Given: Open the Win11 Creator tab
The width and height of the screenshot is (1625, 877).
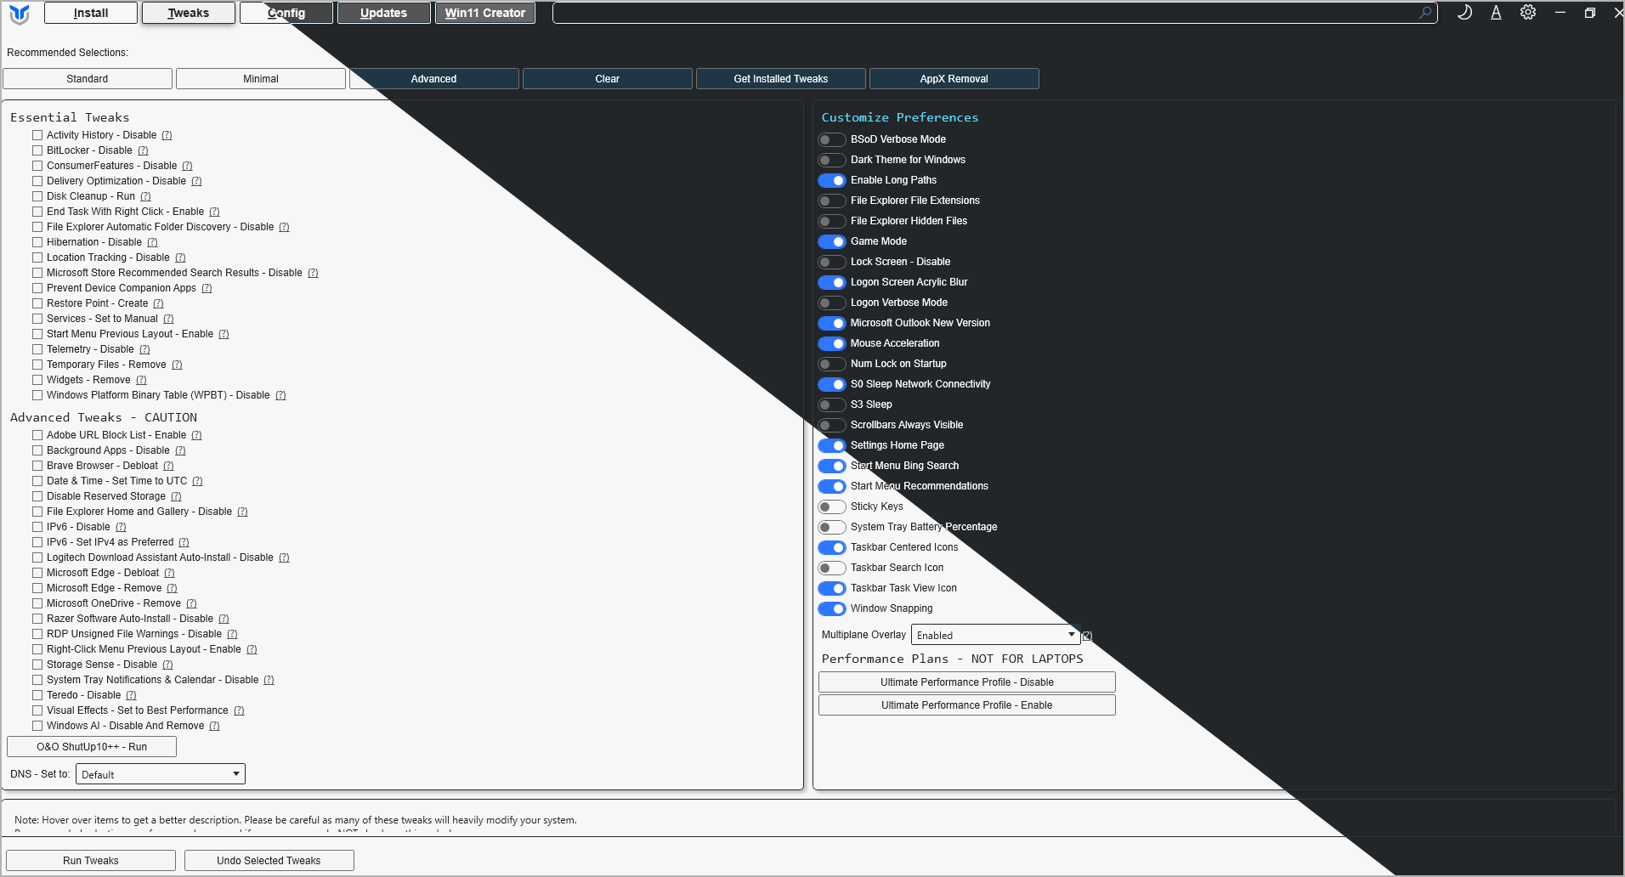Looking at the screenshot, I should tap(485, 13).
